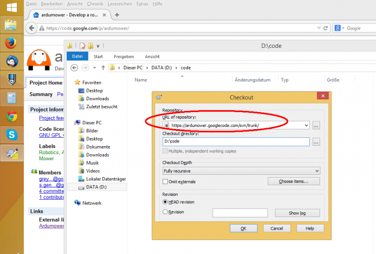Open Help in Checkout dialog
Screen dimensions: 376x254
(x=310, y=228)
